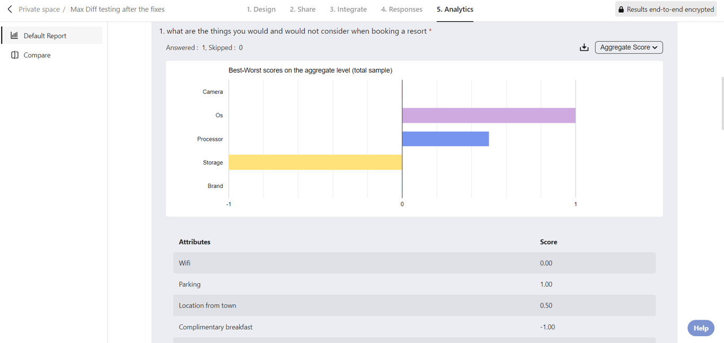Select the 5. Analytics tab
This screenshot has height=343, width=724.
[455, 10]
